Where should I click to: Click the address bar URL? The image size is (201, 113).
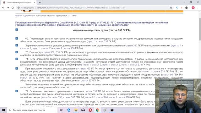(x=80, y=8)
